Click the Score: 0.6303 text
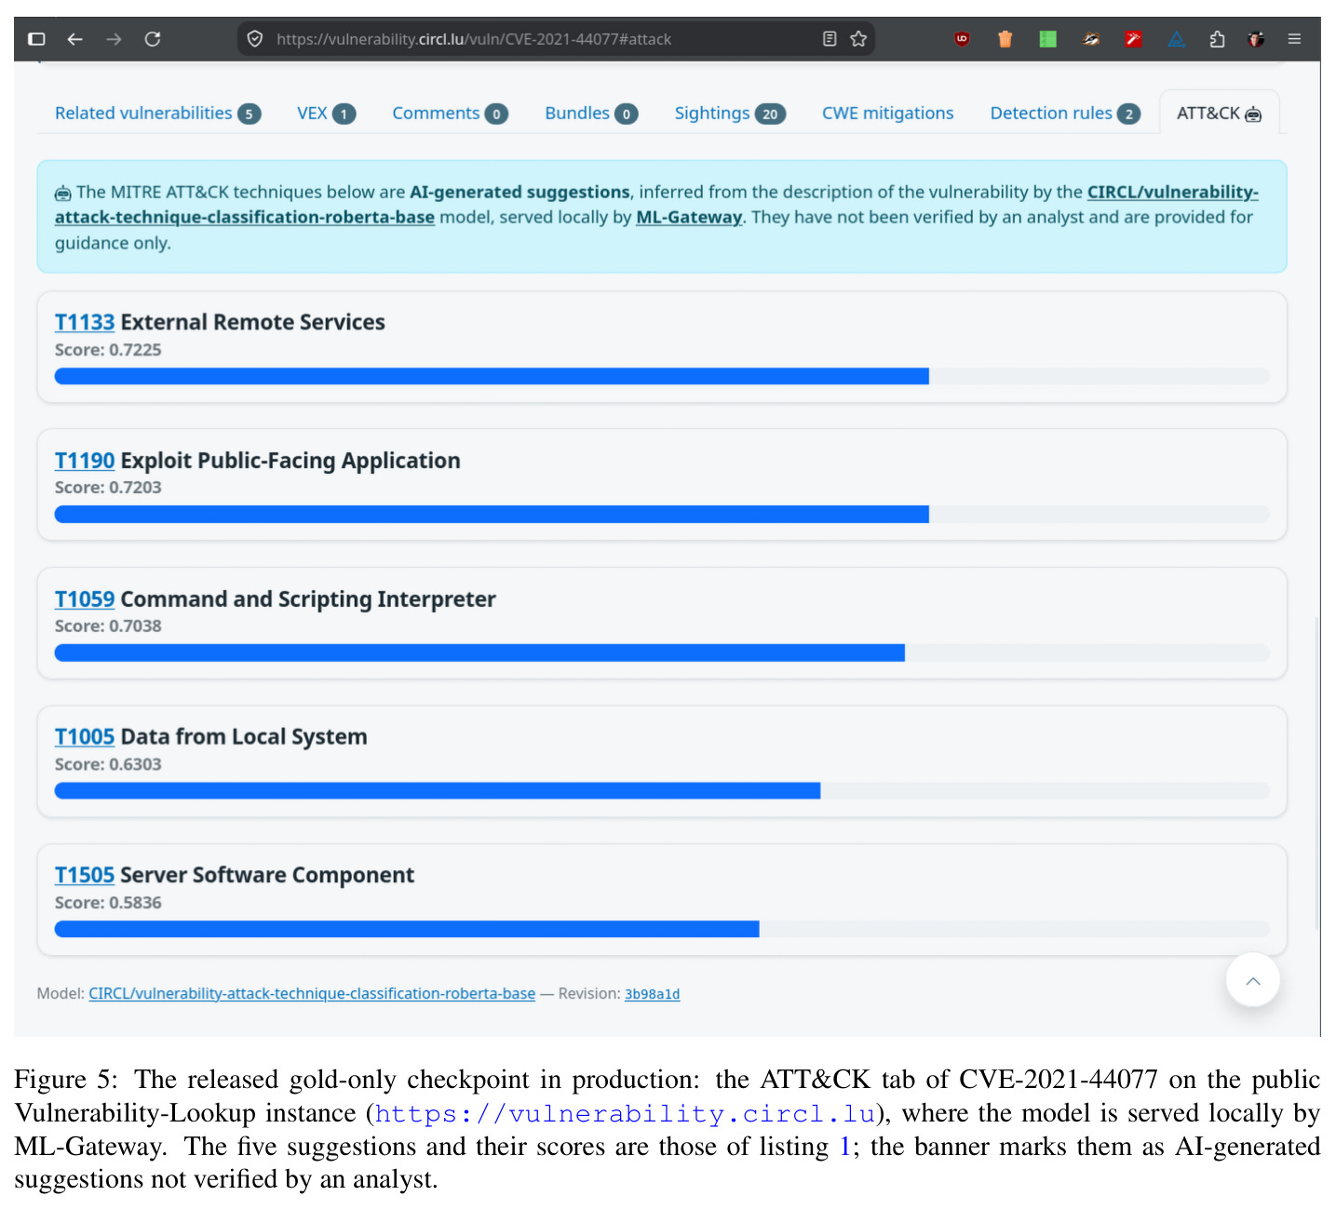The image size is (1336, 1209). pos(108,764)
